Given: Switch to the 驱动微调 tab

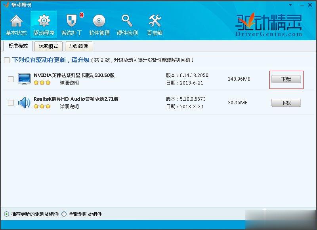Looking at the screenshot, I should pyautogui.click(x=79, y=46).
